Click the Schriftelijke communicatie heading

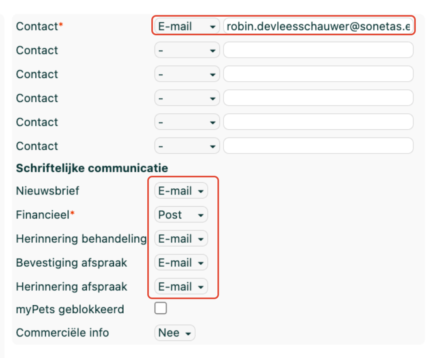[92, 168]
